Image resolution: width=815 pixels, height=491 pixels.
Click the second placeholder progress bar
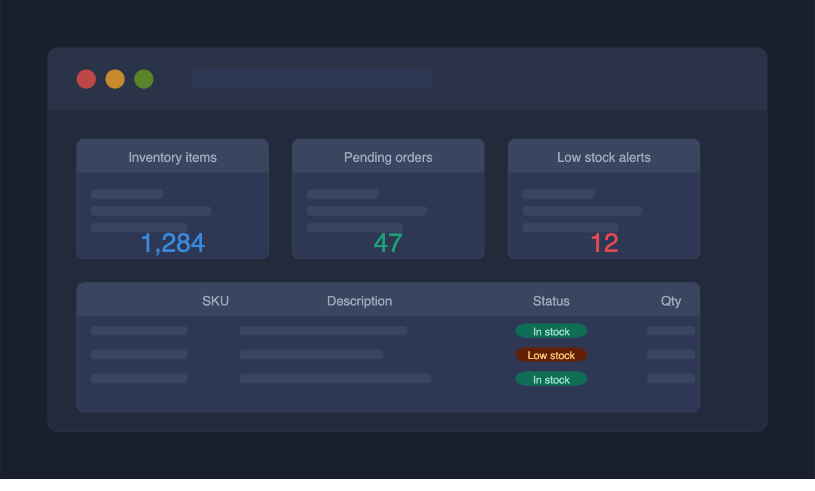click(x=151, y=210)
